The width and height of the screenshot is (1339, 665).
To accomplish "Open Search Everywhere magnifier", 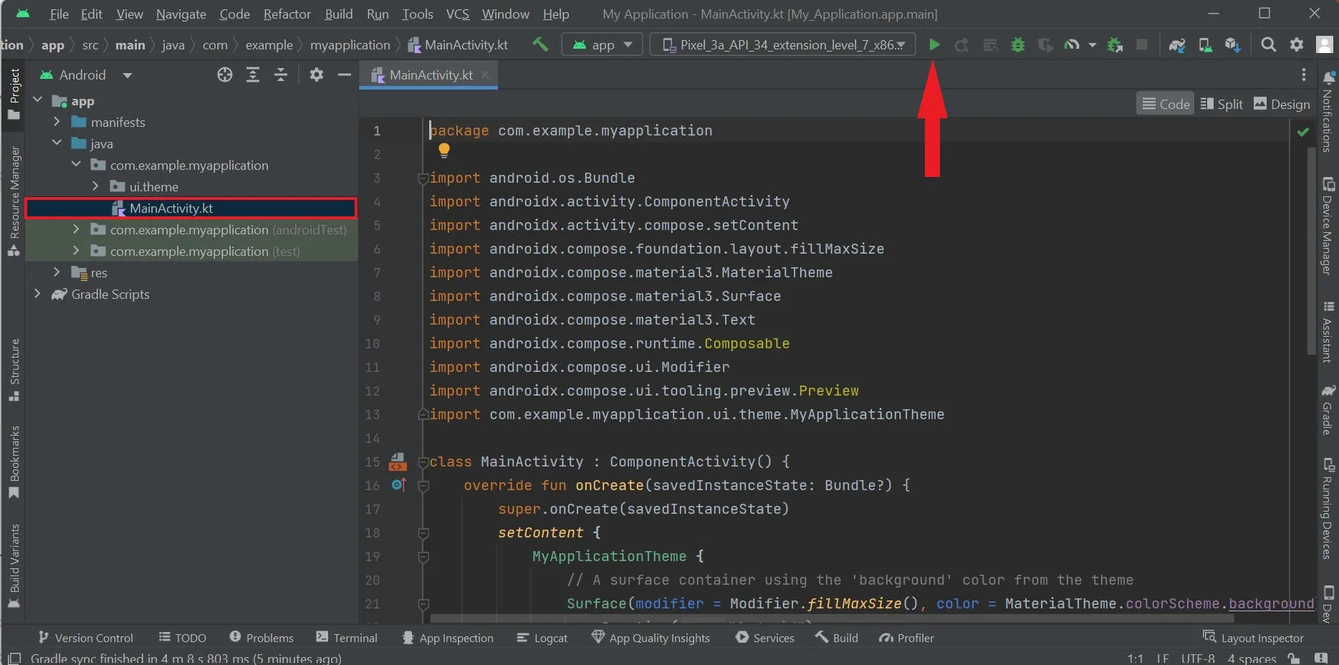I will pyautogui.click(x=1268, y=44).
